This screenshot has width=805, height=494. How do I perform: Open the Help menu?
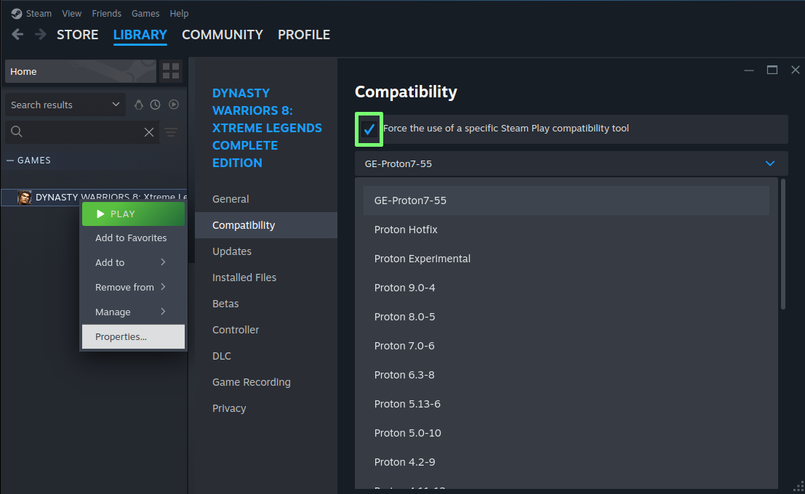tap(179, 13)
